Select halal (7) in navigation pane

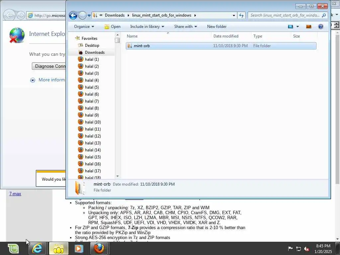92,101
